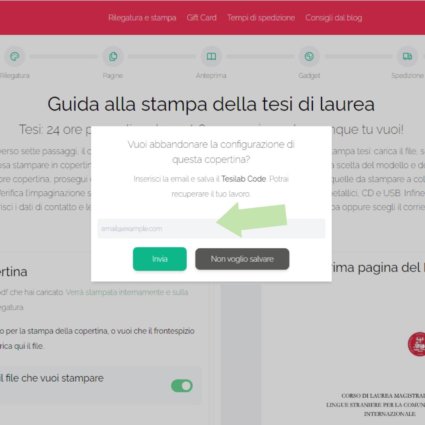This screenshot has height=425, width=425.
Task: Click the Rilegatura step label text
Action: [x=15, y=76]
